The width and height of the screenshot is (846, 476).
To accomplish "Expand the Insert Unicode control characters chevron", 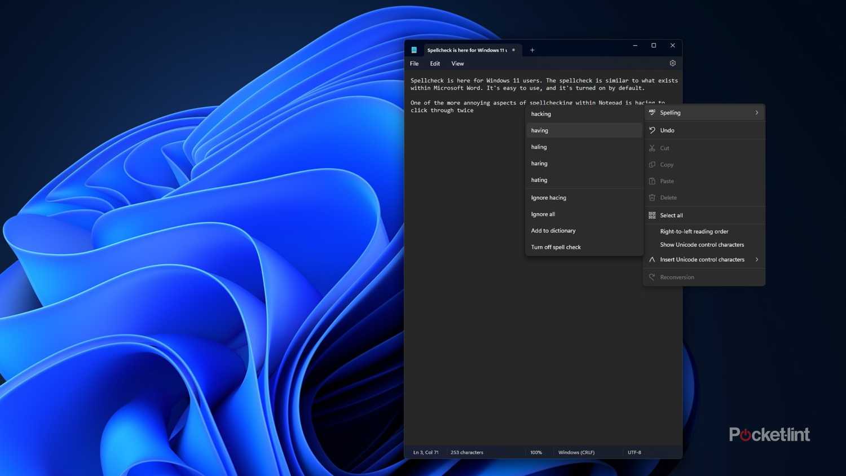I will click(x=756, y=259).
